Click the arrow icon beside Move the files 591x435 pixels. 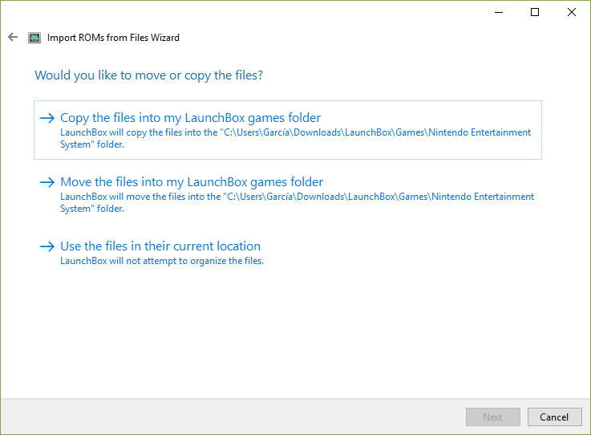click(47, 182)
